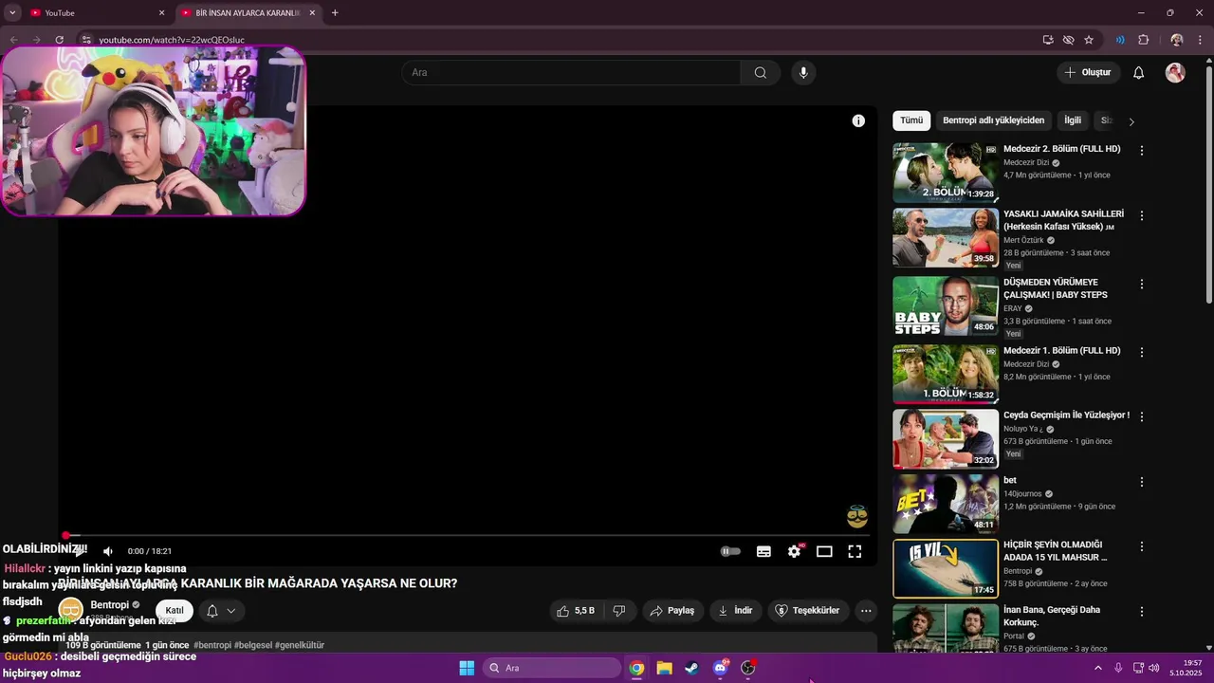
Task: Switch to theater mode view
Action: pos(824,551)
